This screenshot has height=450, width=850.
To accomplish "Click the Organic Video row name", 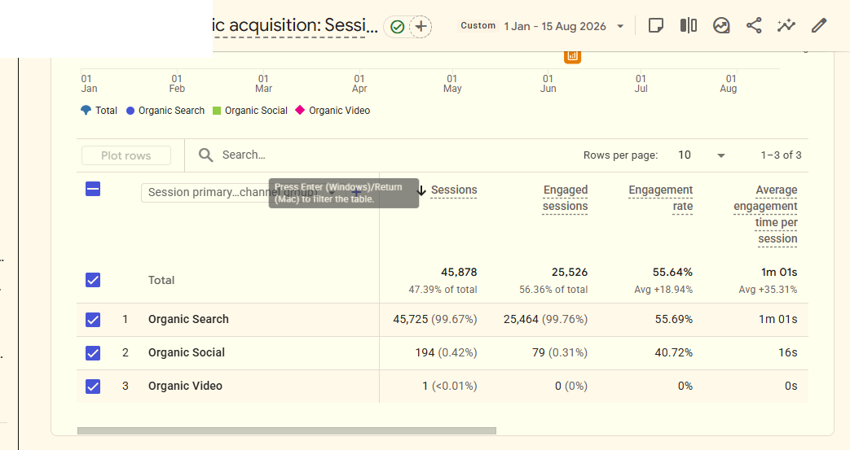I will pos(185,386).
